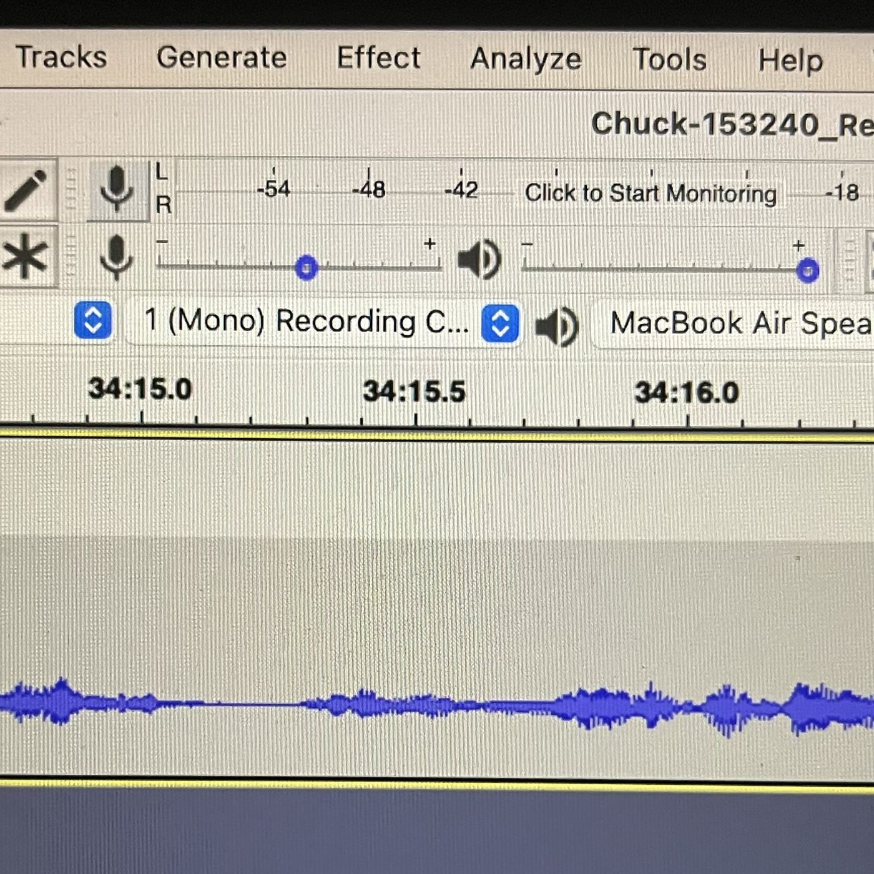Open the Tools menu

pyautogui.click(x=669, y=60)
